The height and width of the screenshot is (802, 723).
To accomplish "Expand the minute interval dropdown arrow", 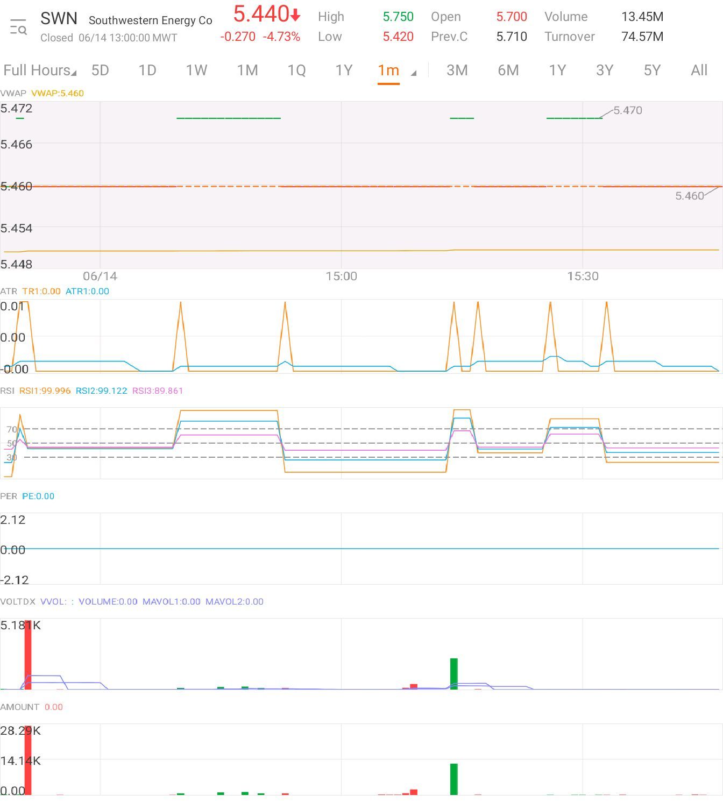I will pos(413,73).
